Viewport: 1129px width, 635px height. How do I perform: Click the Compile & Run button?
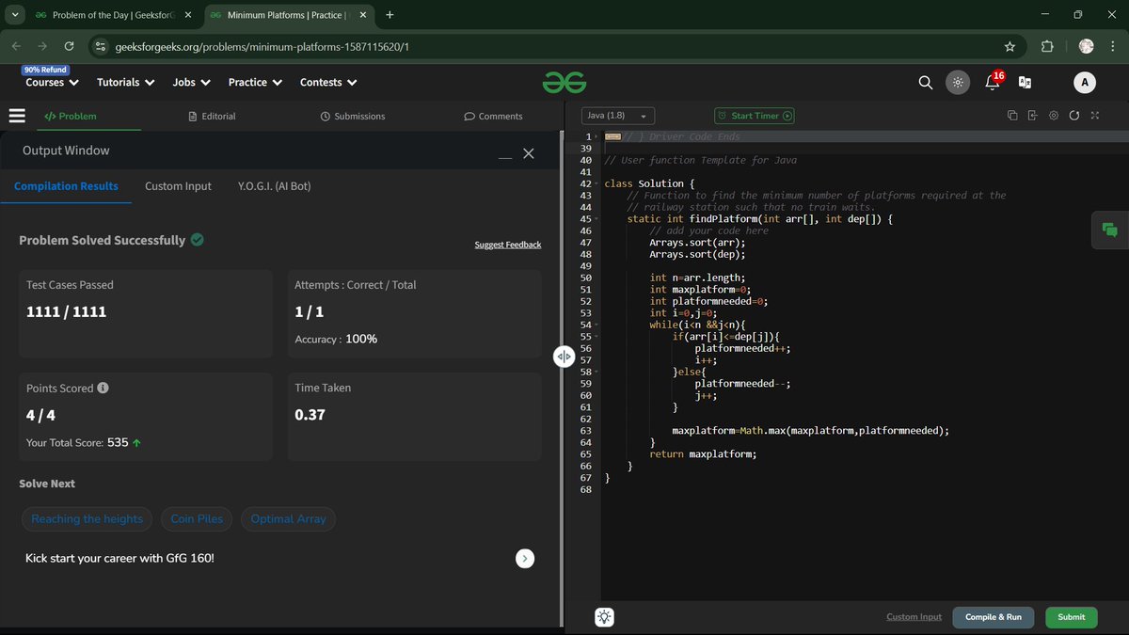(994, 617)
